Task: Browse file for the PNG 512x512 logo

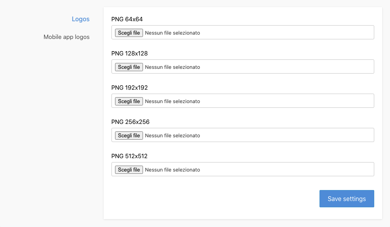Action: point(129,170)
